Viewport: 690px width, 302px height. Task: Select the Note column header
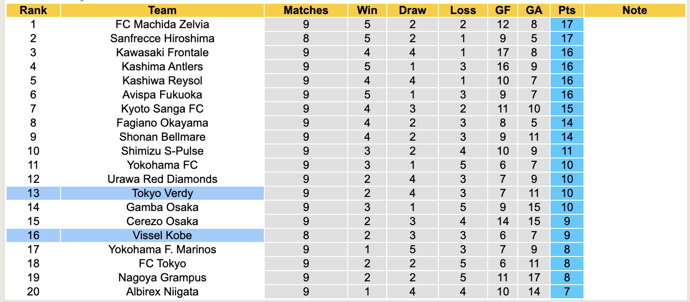click(635, 10)
